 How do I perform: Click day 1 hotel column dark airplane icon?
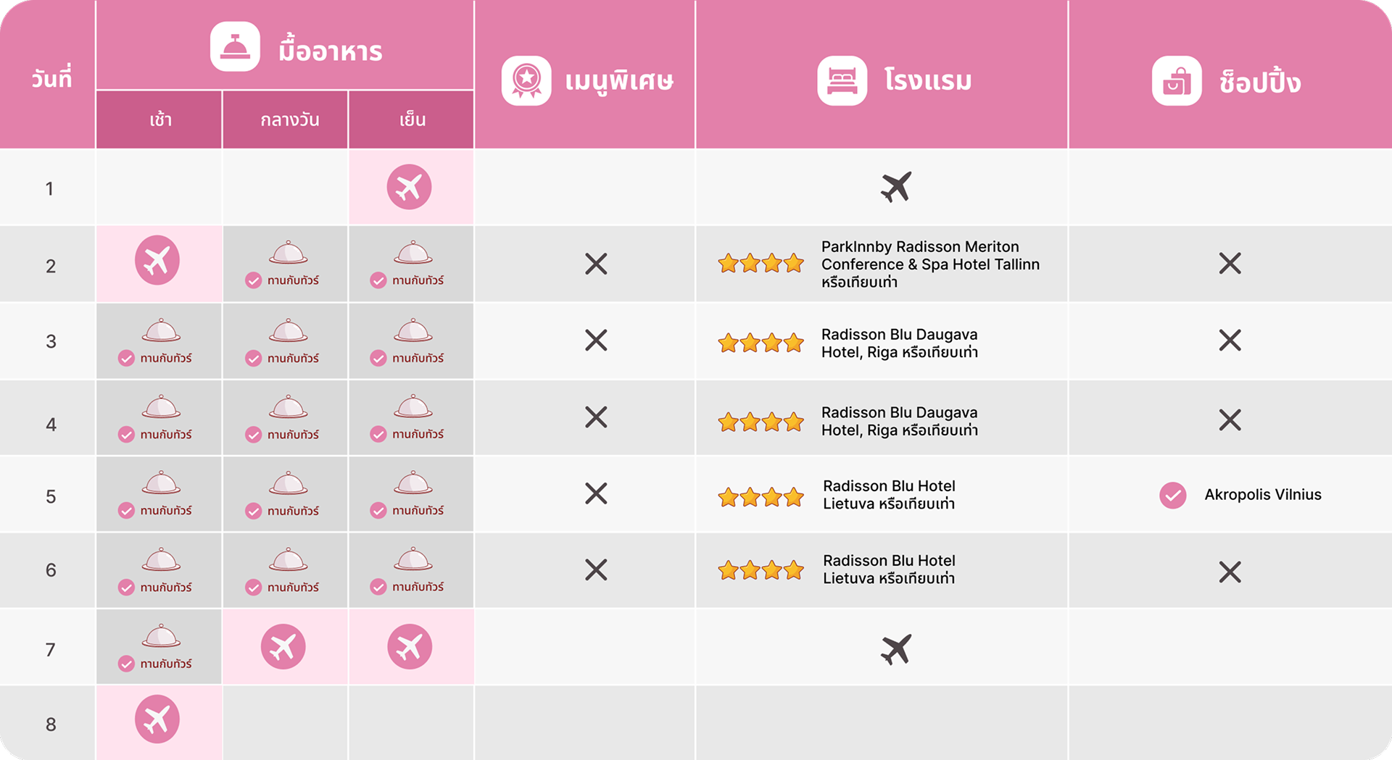coord(896,187)
